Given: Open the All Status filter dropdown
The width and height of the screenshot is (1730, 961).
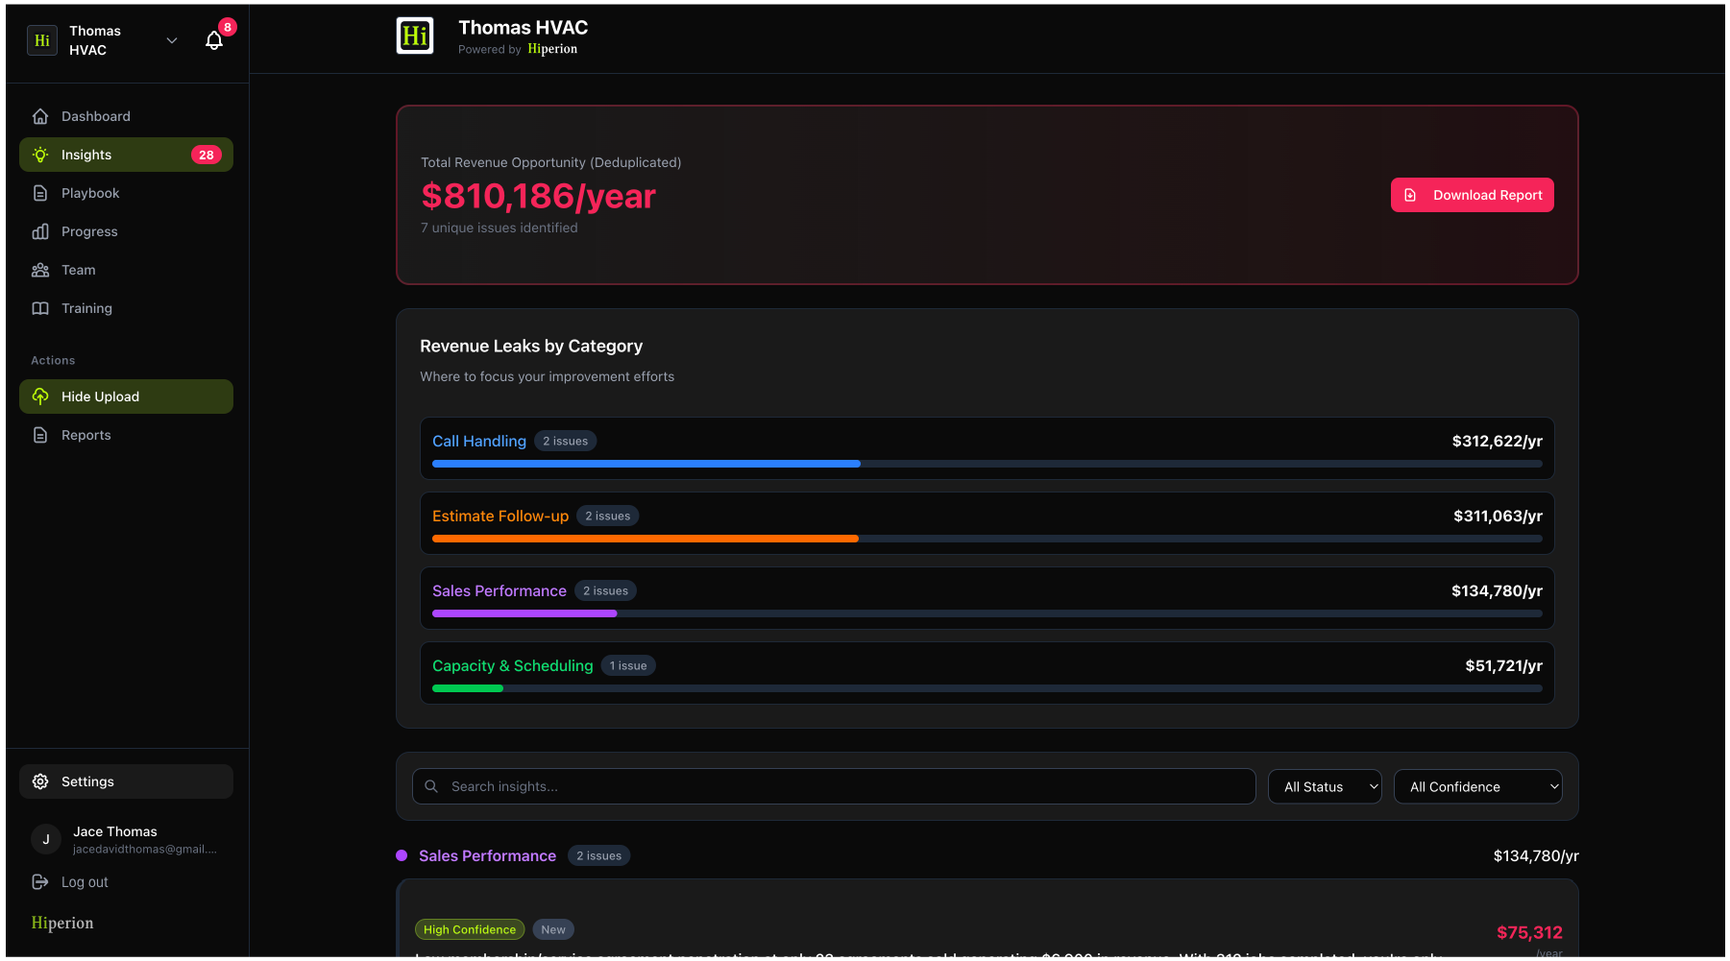Looking at the screenshot, I should click(1325, 786).
